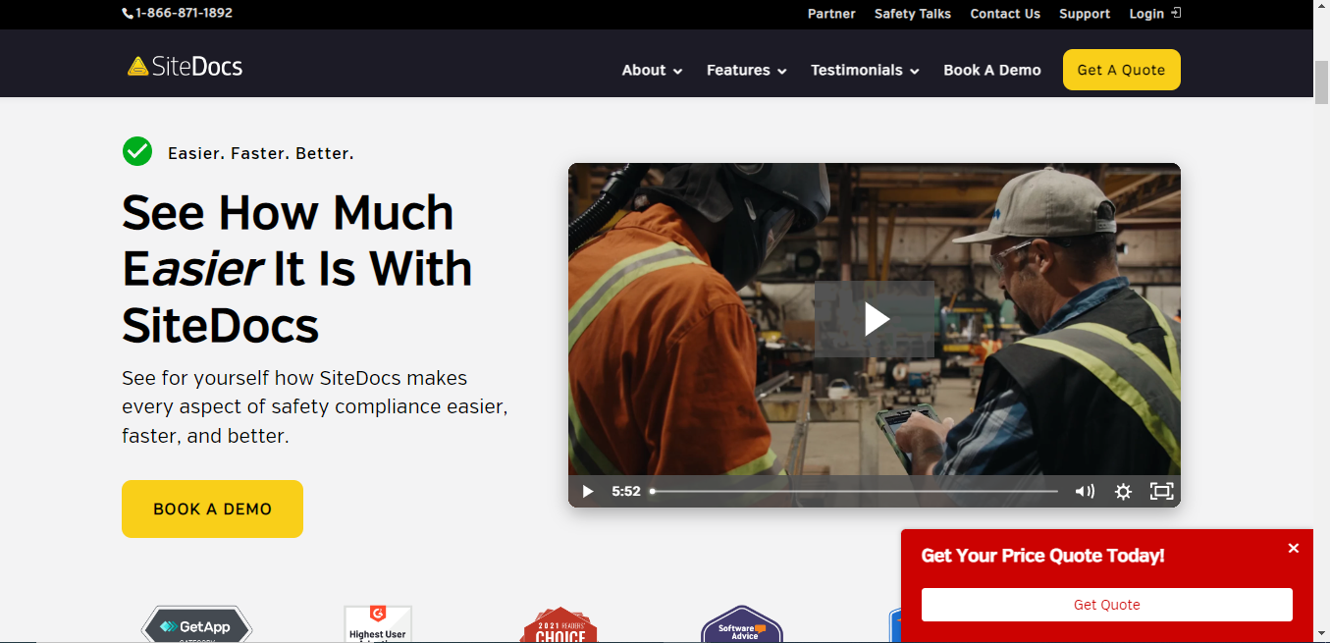The width and height of the screenshot is (1330, 643).
Task: Click the Get Your Price Quote Today heading
Action: 1042,556
